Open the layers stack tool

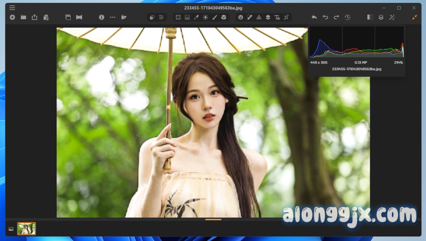point(268,17)
